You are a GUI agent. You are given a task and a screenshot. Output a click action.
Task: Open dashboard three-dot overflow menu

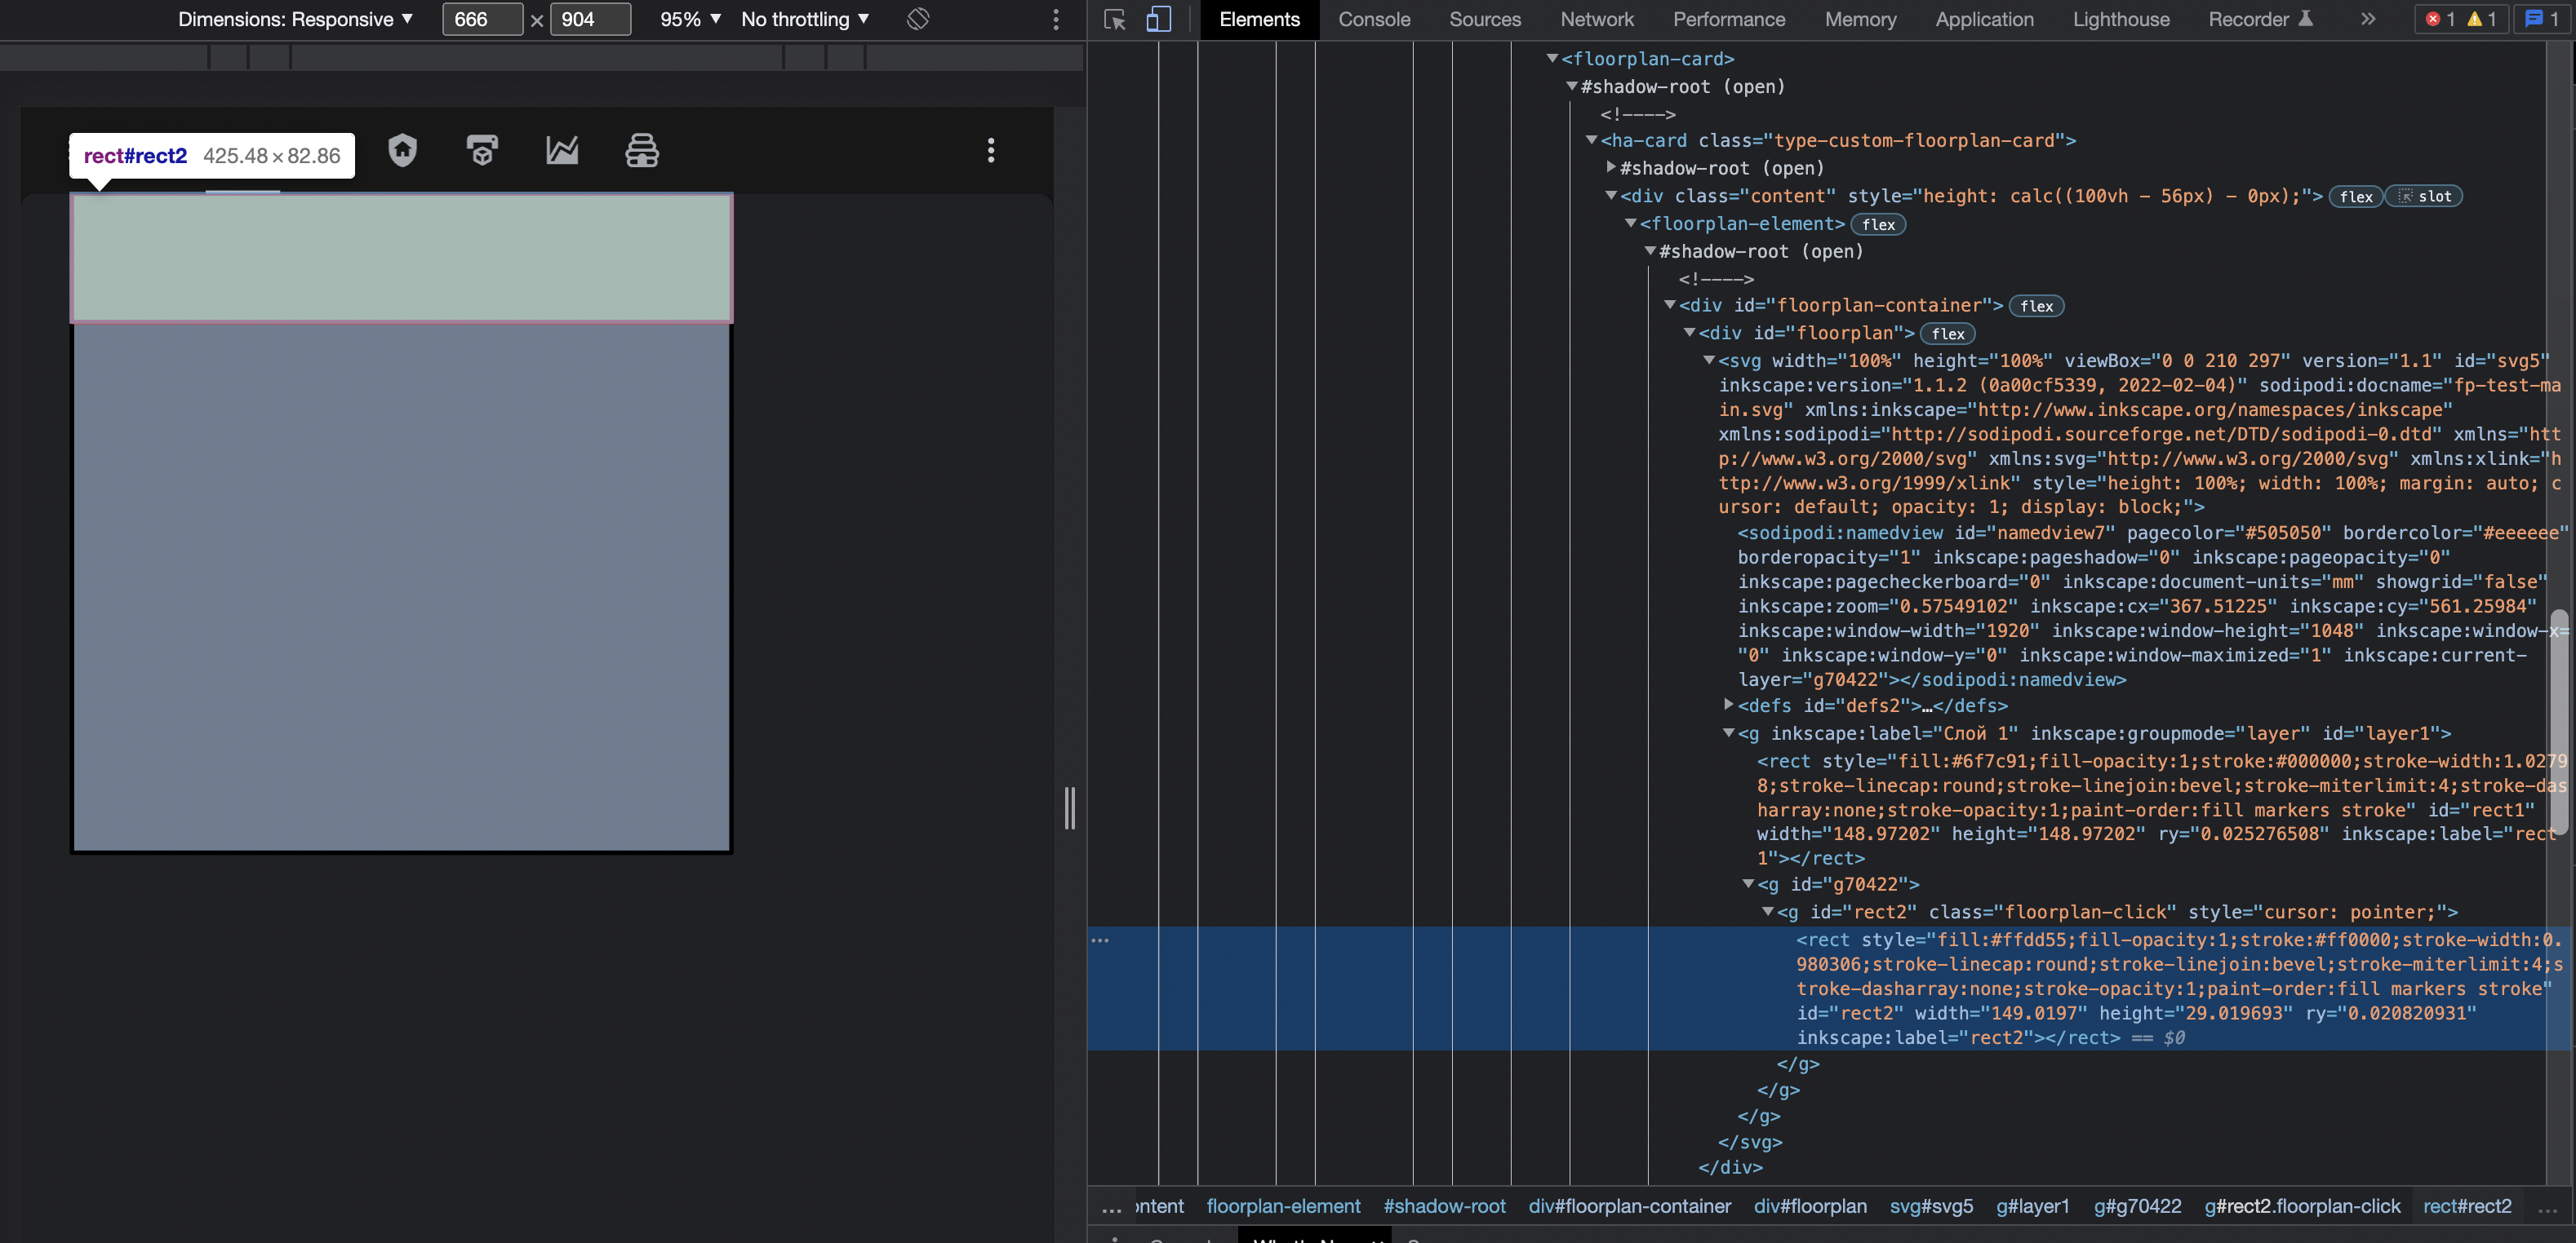[990, 151]
